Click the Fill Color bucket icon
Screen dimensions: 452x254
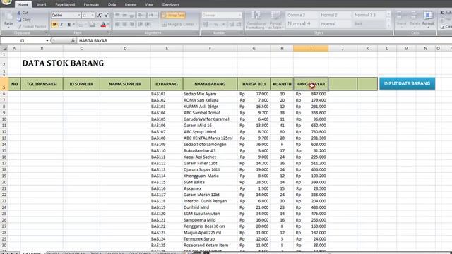click(x=93, y=25)
